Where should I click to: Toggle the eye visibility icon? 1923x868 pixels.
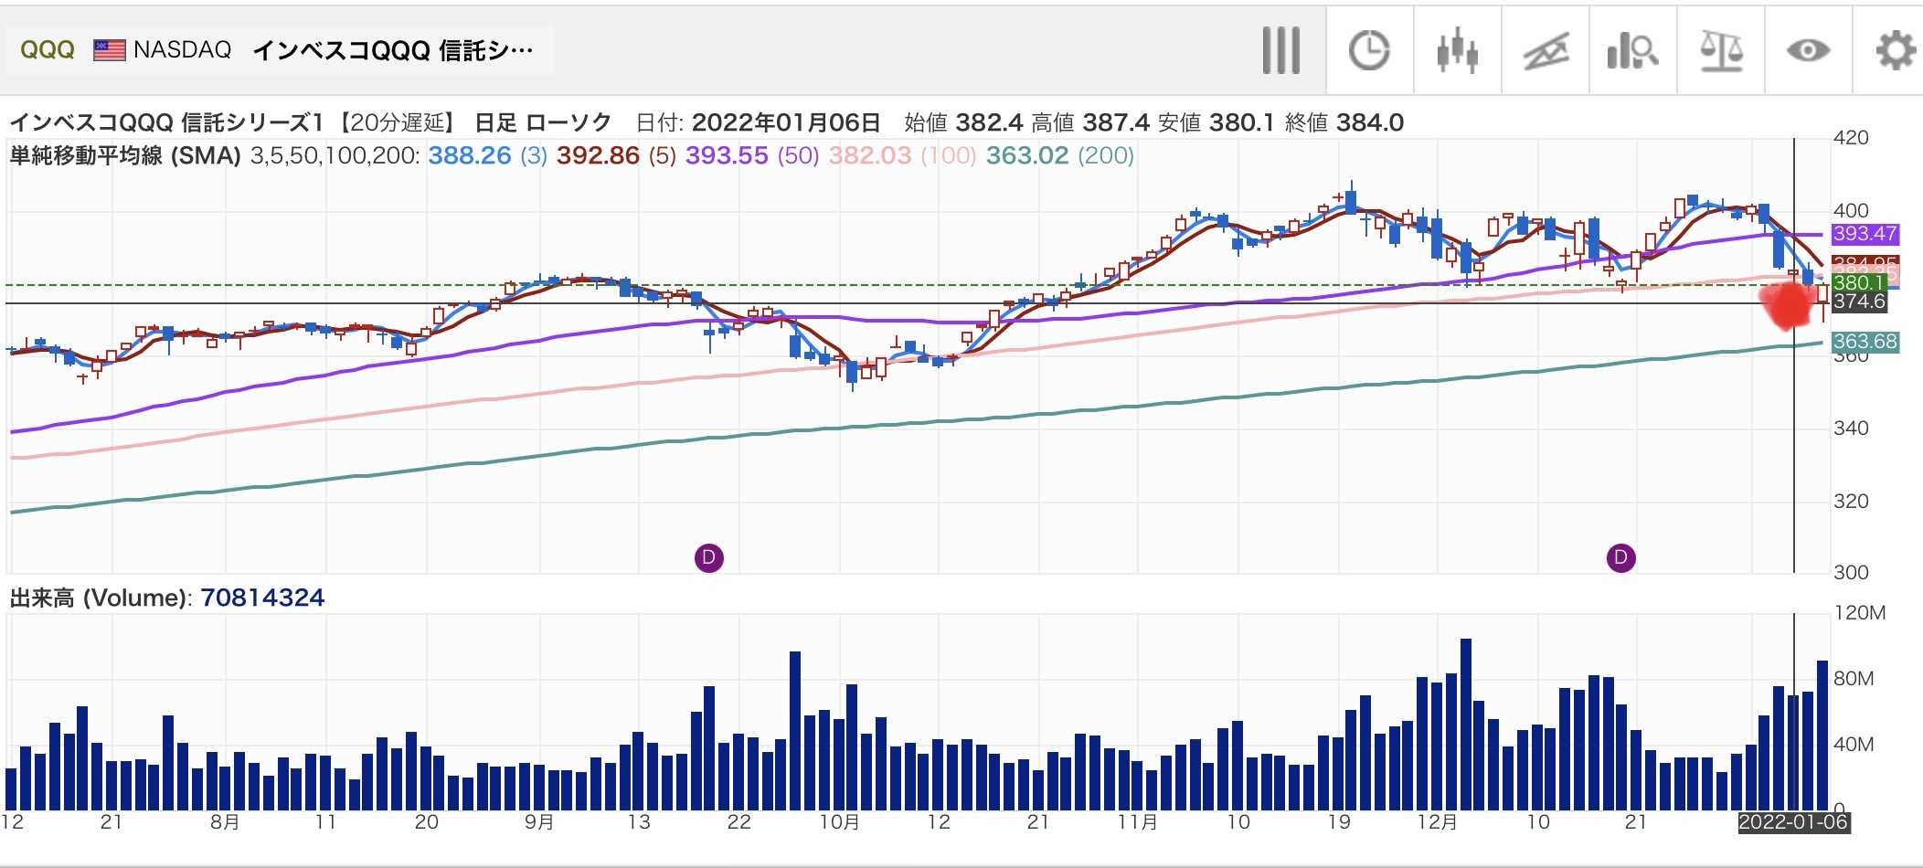point(1808,50)
